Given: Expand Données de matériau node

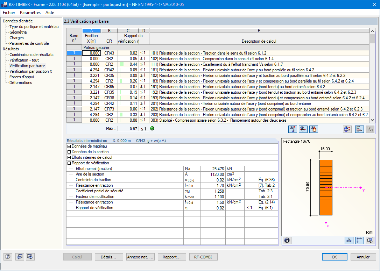Looking at the screenshot, I should (69, 146).
